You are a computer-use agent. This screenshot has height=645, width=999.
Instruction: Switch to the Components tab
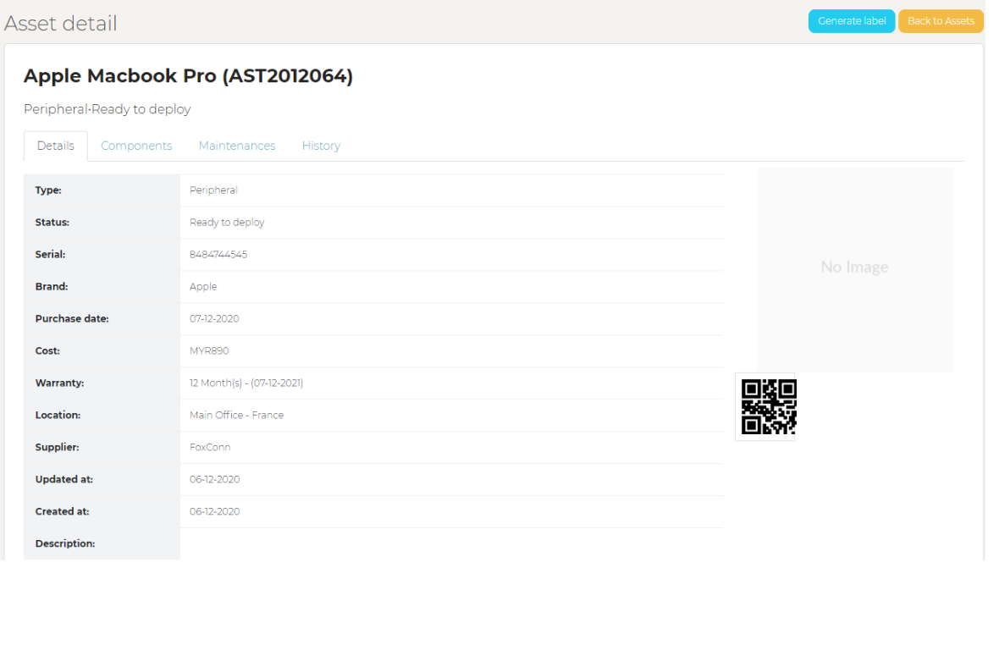[x=136, y=146]
